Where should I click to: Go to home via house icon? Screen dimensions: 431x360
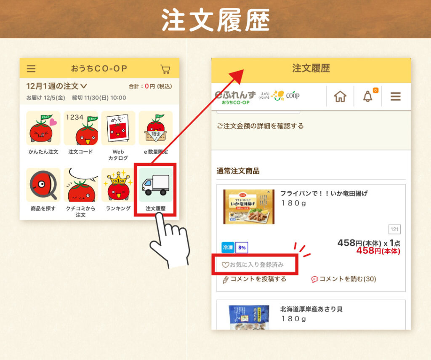point(340,96)
